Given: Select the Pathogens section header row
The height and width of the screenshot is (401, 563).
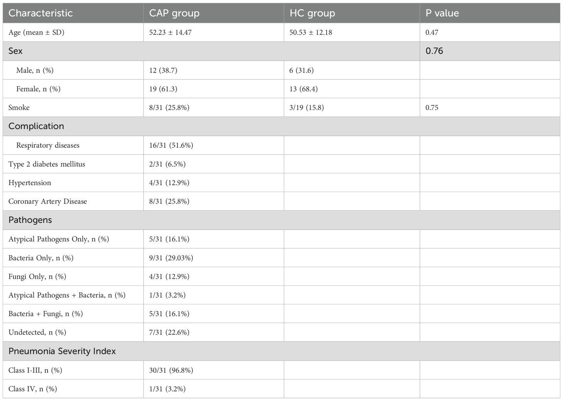Looking at the screenshot, I should click(30, 220).
